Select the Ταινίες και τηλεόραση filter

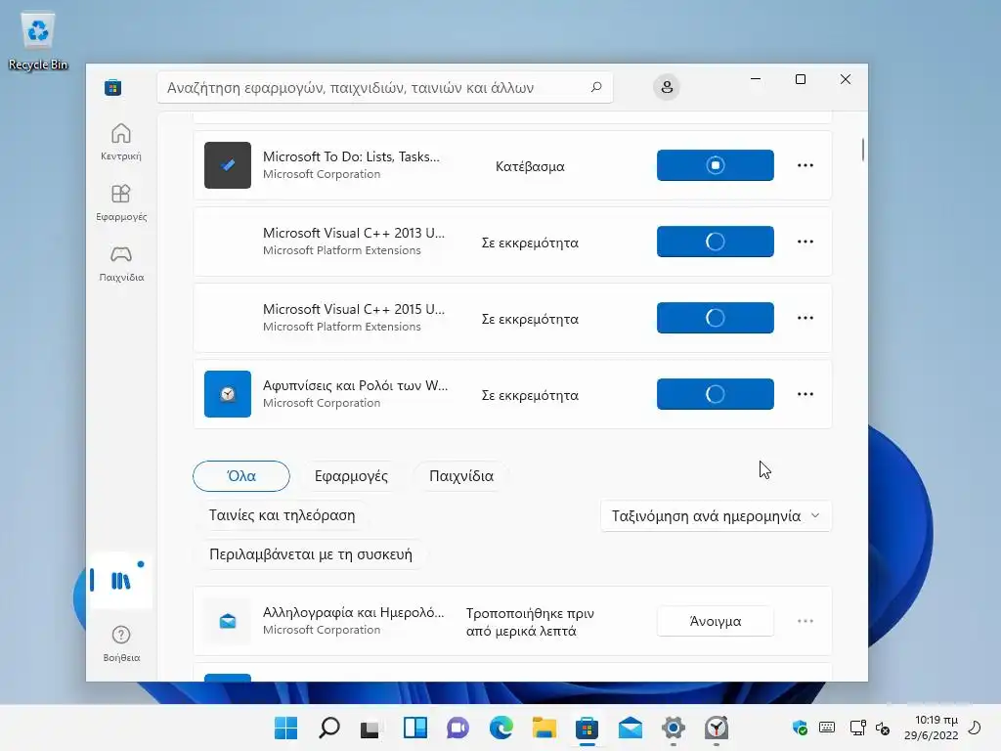pyautogui.click(x=282, y=515)
